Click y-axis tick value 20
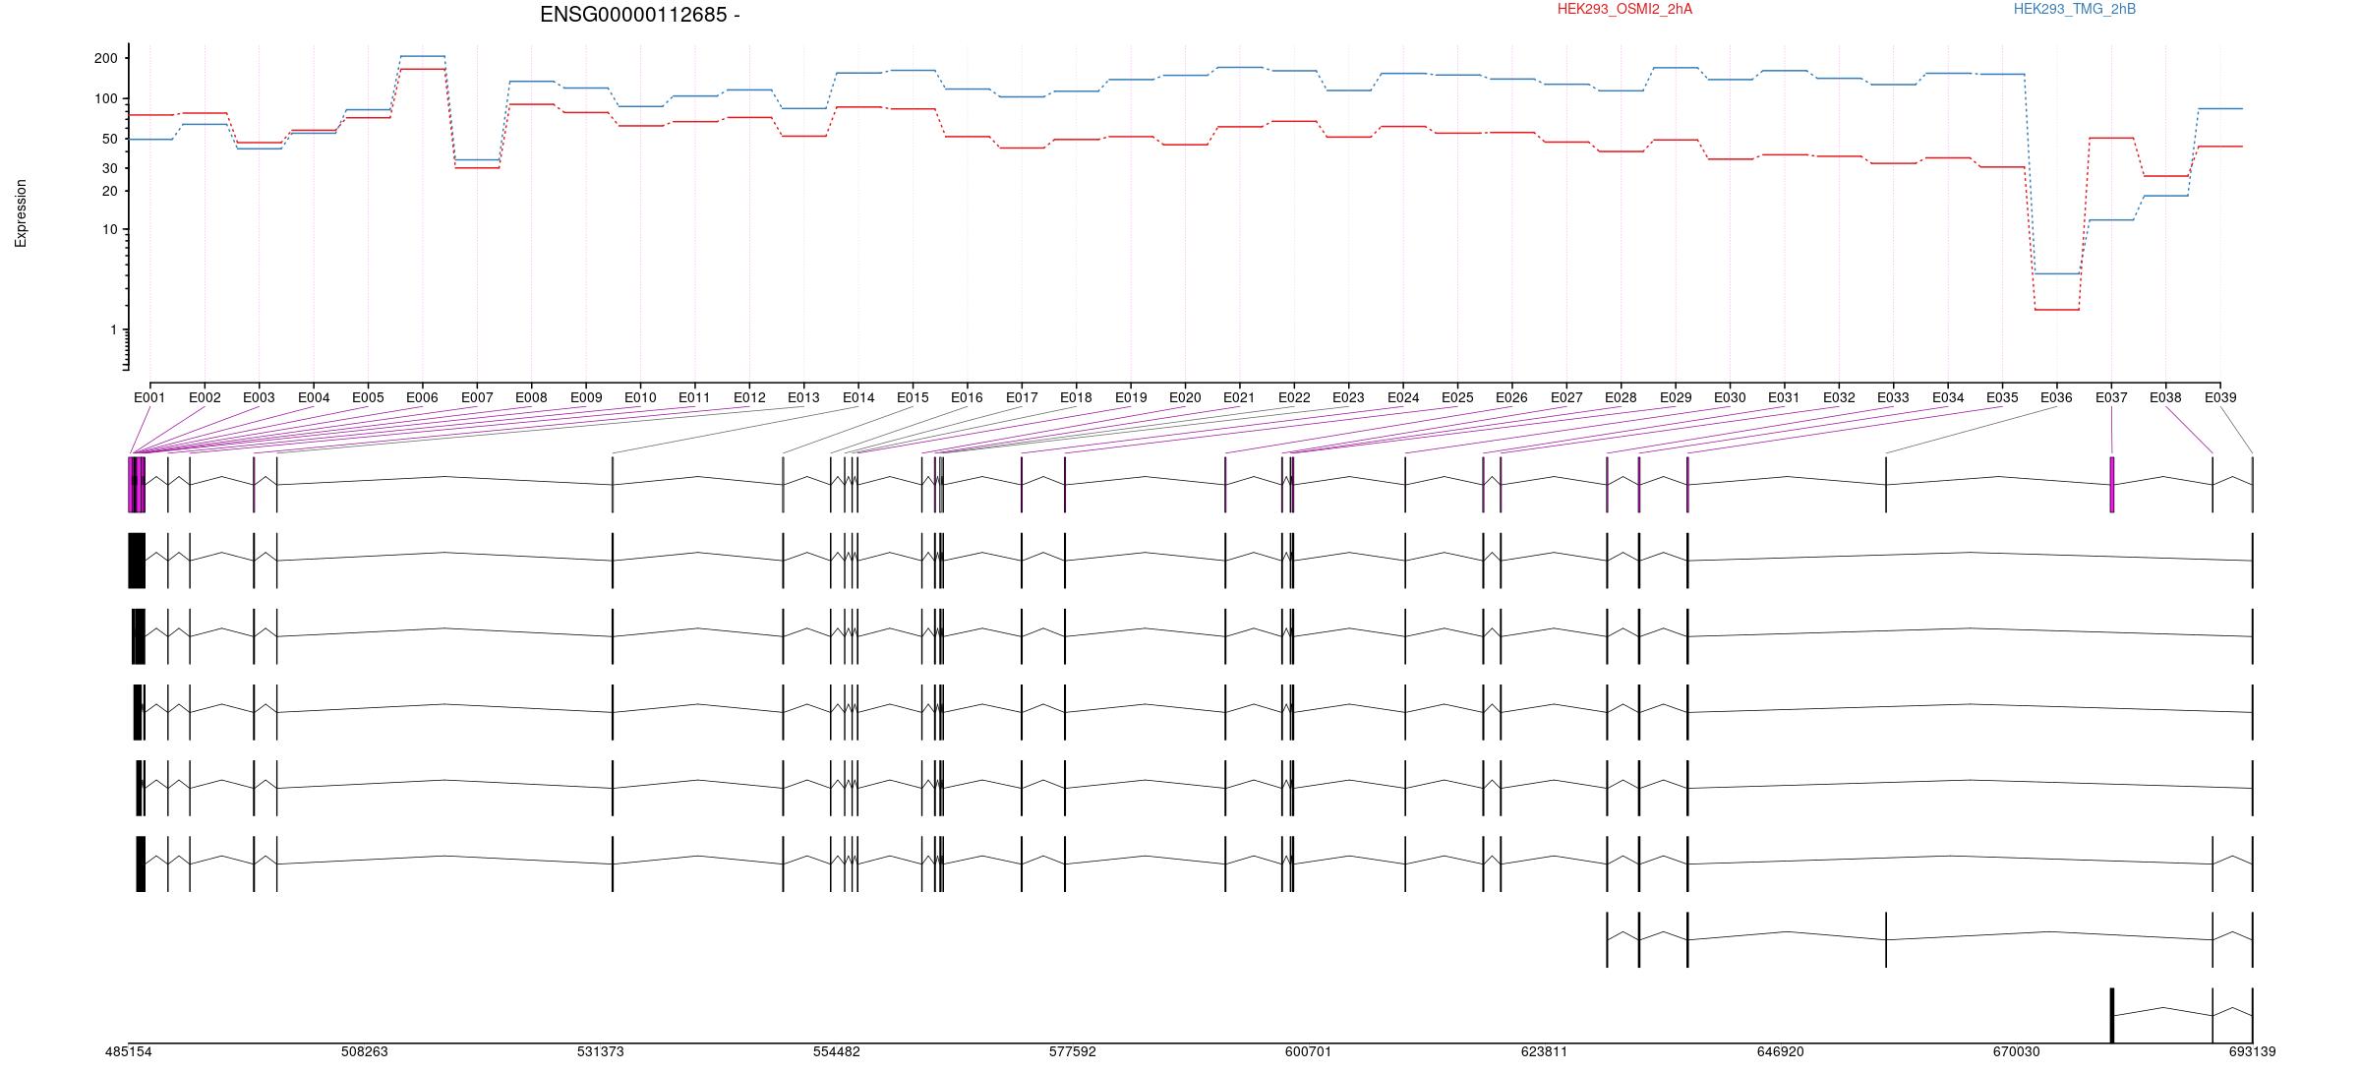The width and height of the screenshot is (2360, 1072). (x=109, y=191)
